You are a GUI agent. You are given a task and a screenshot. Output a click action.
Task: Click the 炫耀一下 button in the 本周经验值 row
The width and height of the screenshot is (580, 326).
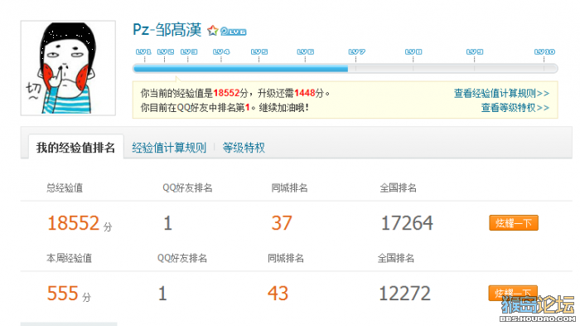point(513,293)
